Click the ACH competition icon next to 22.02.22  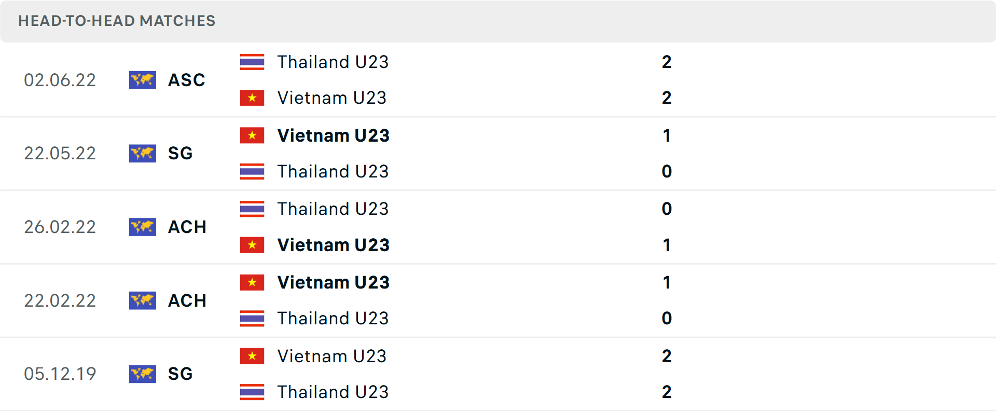click(x=142, y=300)
